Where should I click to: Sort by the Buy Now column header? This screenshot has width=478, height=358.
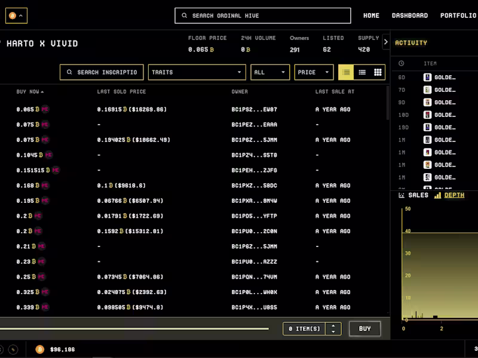pos(30,92)
